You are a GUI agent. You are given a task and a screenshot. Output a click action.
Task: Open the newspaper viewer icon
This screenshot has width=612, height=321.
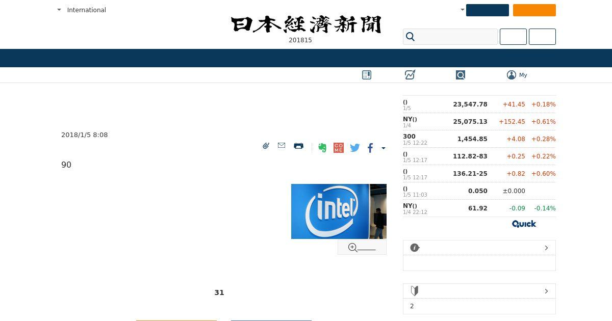coord(367,75)
